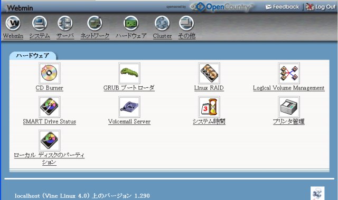The image size is (338, 200).
Task: Click the Feedback link text
Action: pos(286,7)
